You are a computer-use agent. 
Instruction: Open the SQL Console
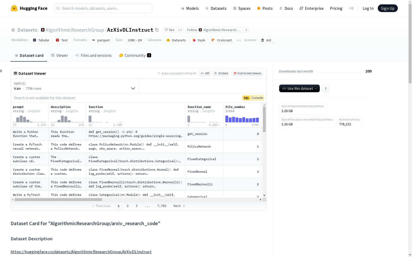click(253, 98)
